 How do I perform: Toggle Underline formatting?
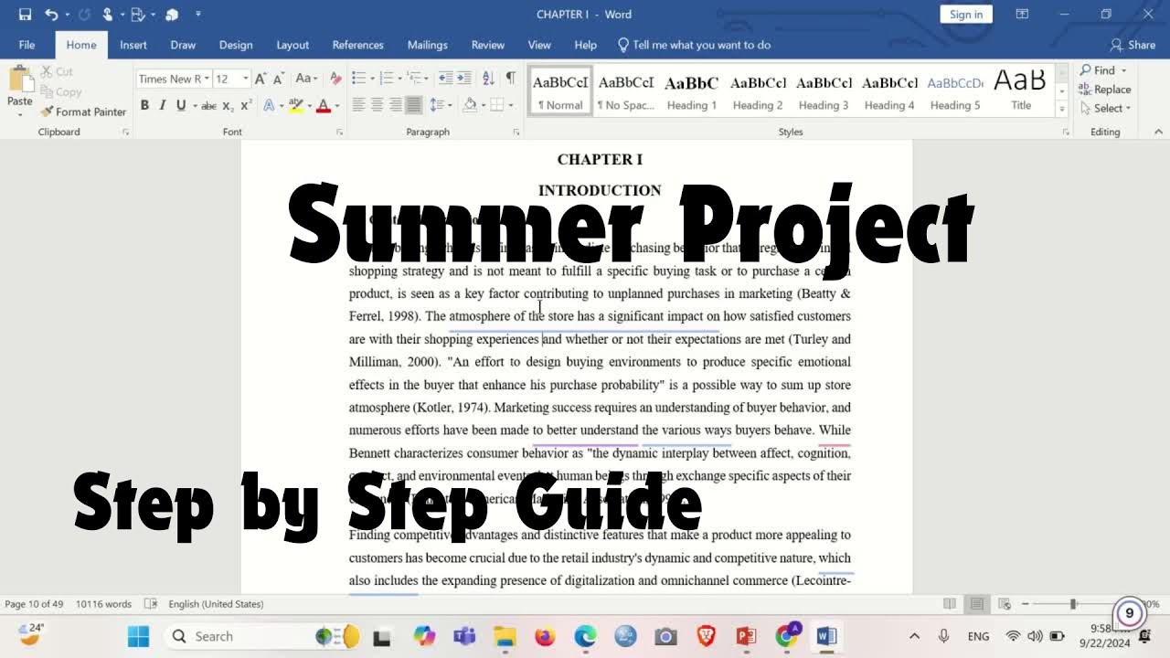pyautogui.click(x=181, y=106)
